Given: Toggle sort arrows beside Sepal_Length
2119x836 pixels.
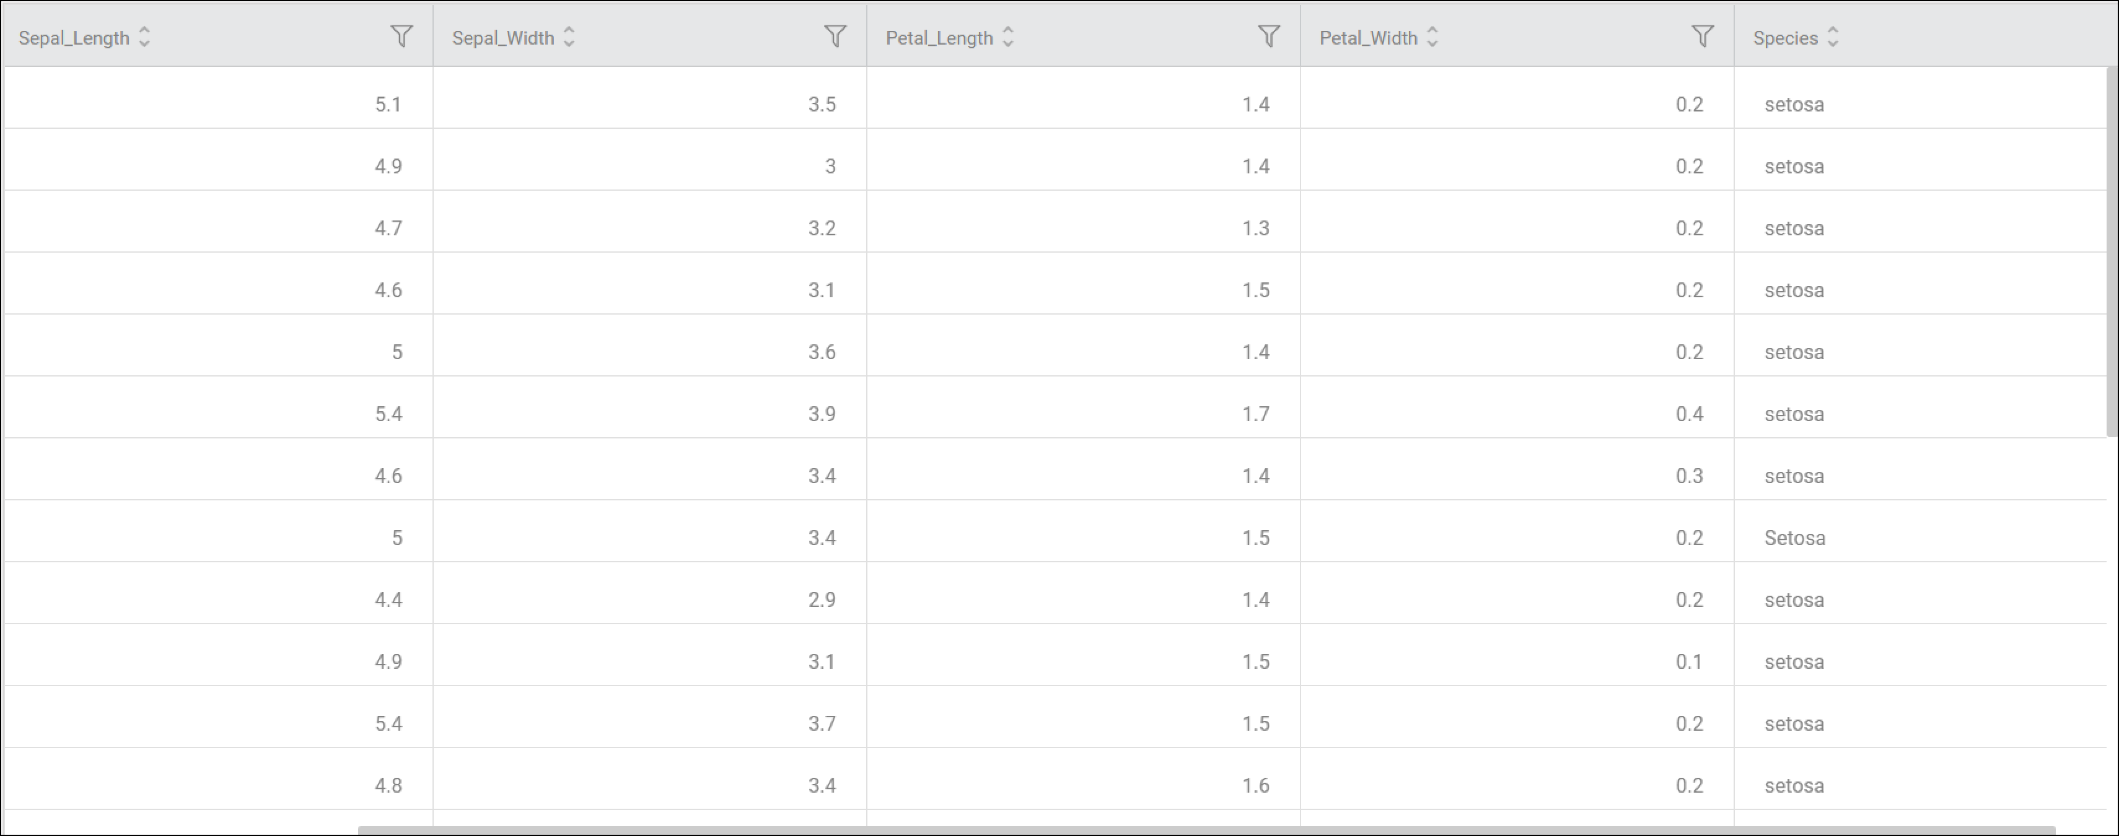Looking at the screenshot, I should tap(144, 37).
